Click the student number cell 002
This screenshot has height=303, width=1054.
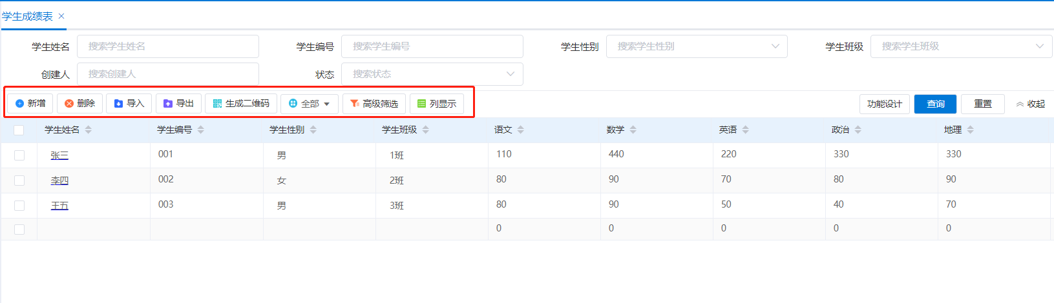pyautogui.click(x=165, y=179)
